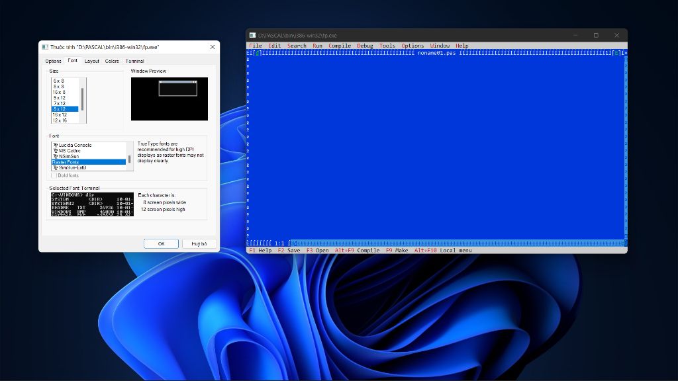Switch to the Options tab
The width and height of the screenshot is (678, 381).
[x=53, y=61]
